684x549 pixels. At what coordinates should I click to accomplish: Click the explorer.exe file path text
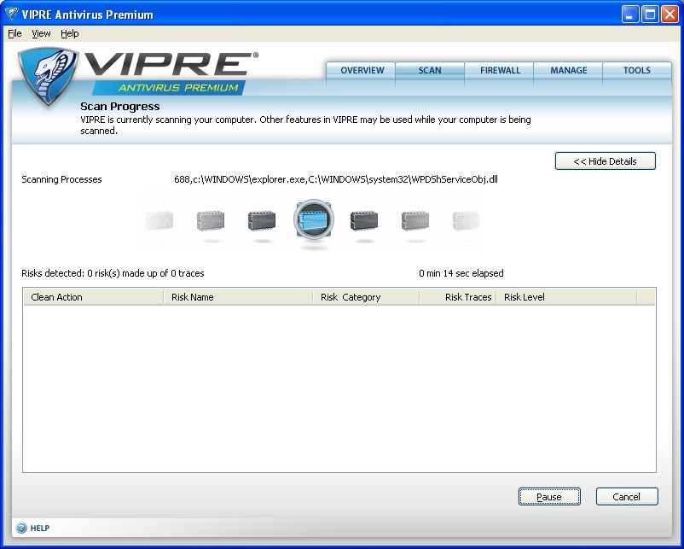coord(336,179)
